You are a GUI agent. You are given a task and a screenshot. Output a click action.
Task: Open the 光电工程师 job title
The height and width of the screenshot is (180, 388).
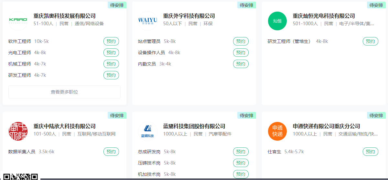[x=20, y=53]
